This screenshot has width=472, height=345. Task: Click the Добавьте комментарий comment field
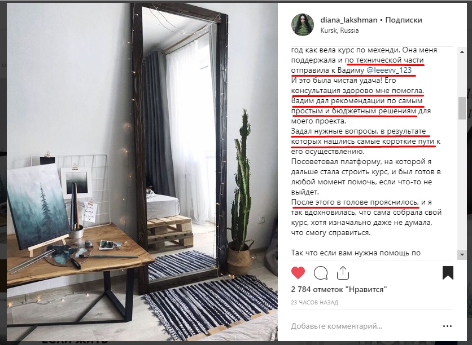[364, 326]
